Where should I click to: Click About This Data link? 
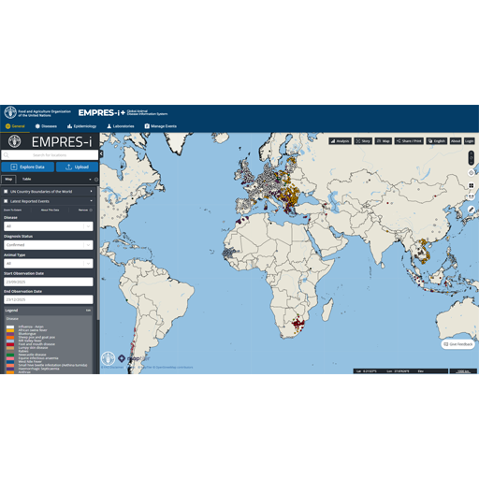pyautogui.click(x=50, y=210)
